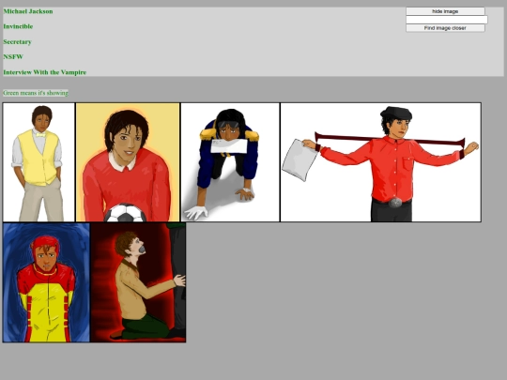The image size is (507, 380).
Task: Open the red and yellow suit drawing
Action: tap(47, 282)
